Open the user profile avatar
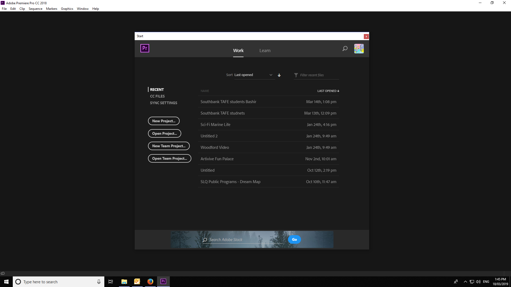Screen dimensions: 511x287 (x=359, y=49)
